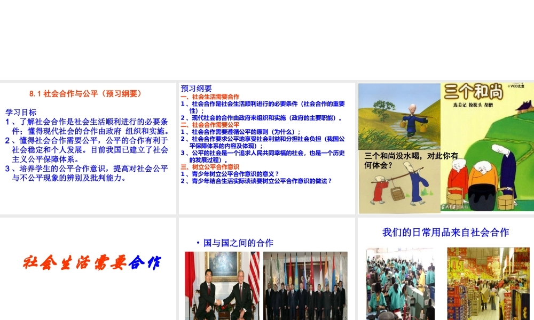Open the slide titled 8.1 社会合作与公平（预习纲要）
This screenshot has height=320, width=534.
click(x=88, y=148)
